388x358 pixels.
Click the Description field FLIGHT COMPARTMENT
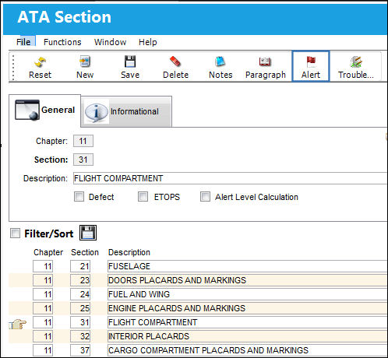(231, 178)
